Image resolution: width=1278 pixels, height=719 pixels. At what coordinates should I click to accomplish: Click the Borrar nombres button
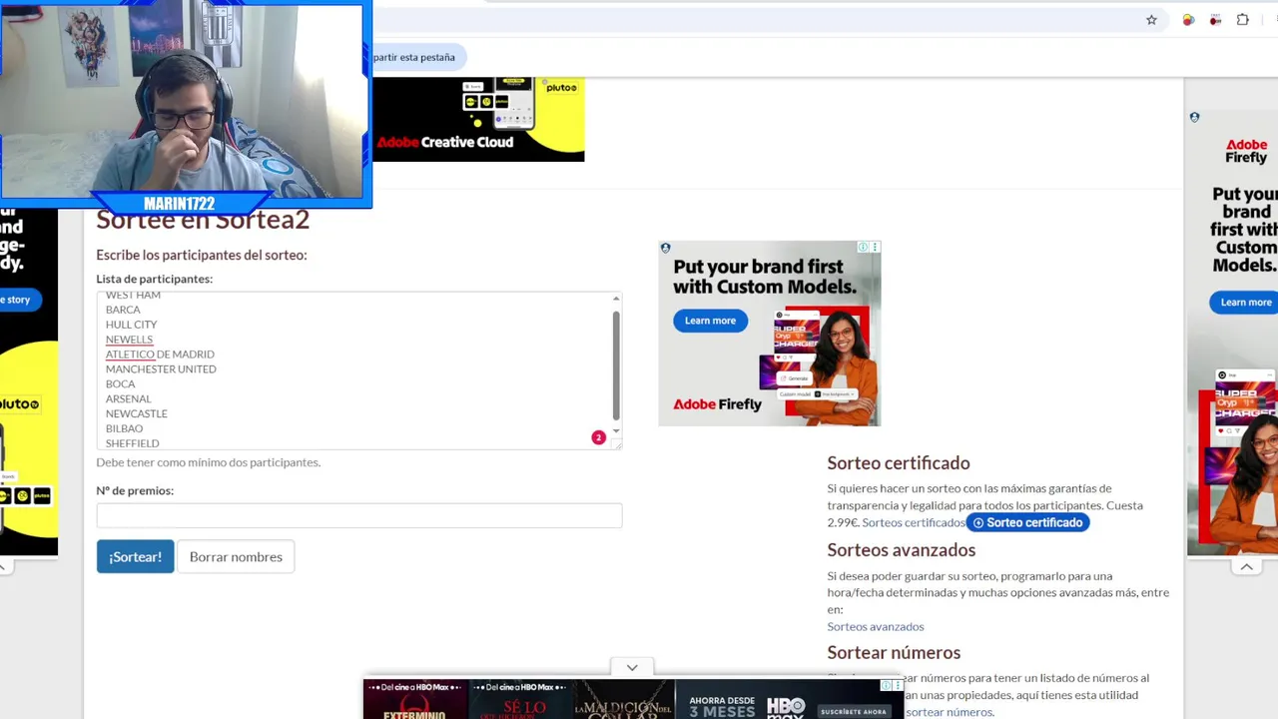coord(236,556)
